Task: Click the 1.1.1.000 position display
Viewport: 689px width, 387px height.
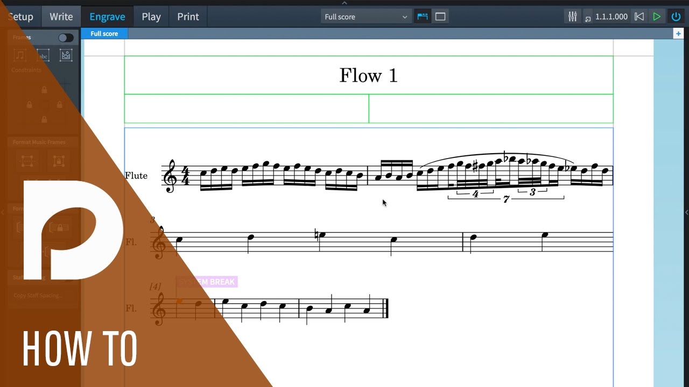Action: click(x=611, y=17)
